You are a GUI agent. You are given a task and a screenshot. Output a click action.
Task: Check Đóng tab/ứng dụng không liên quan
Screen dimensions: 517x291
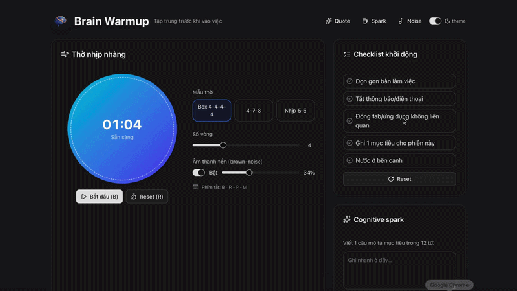(x=399, y=121)
